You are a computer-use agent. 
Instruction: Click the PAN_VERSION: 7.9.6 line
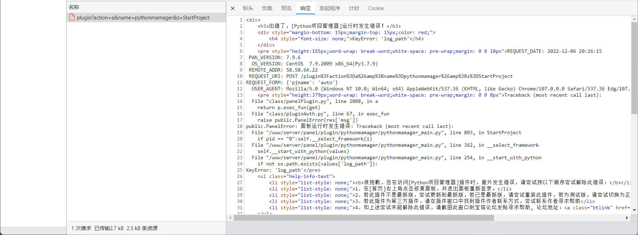point(275,57)
